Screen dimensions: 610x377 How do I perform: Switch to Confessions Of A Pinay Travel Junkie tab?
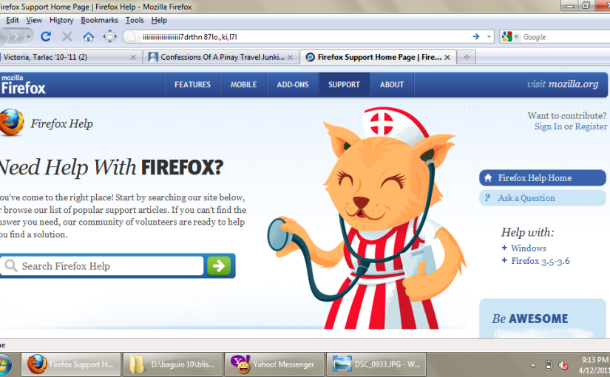pos(221,57)
